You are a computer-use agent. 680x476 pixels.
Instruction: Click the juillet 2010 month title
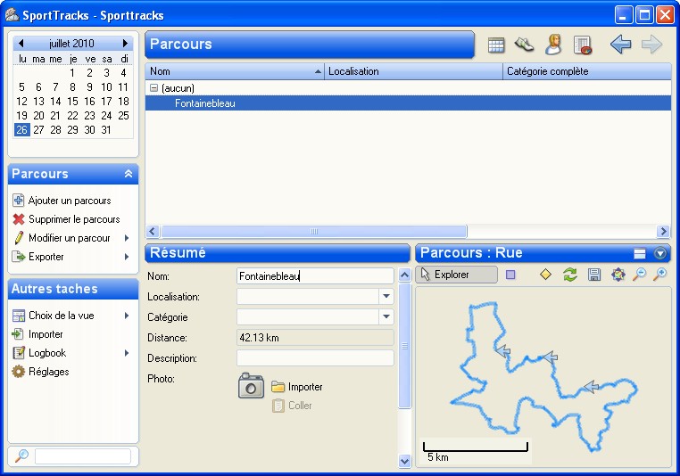click(x=71, y=44)
